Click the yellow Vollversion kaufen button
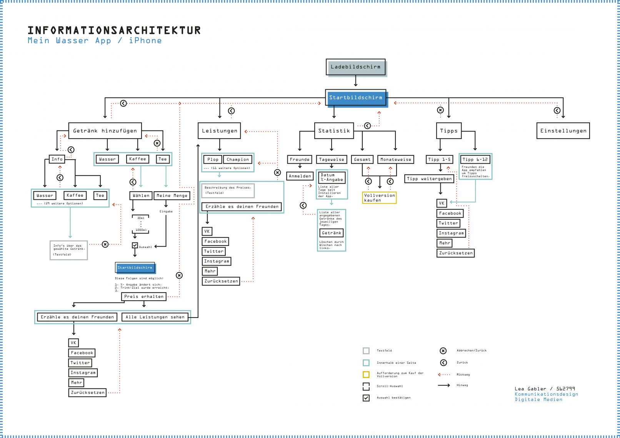Image resolution: width=620 pixels, height=438 pixels. click(379, 198)
